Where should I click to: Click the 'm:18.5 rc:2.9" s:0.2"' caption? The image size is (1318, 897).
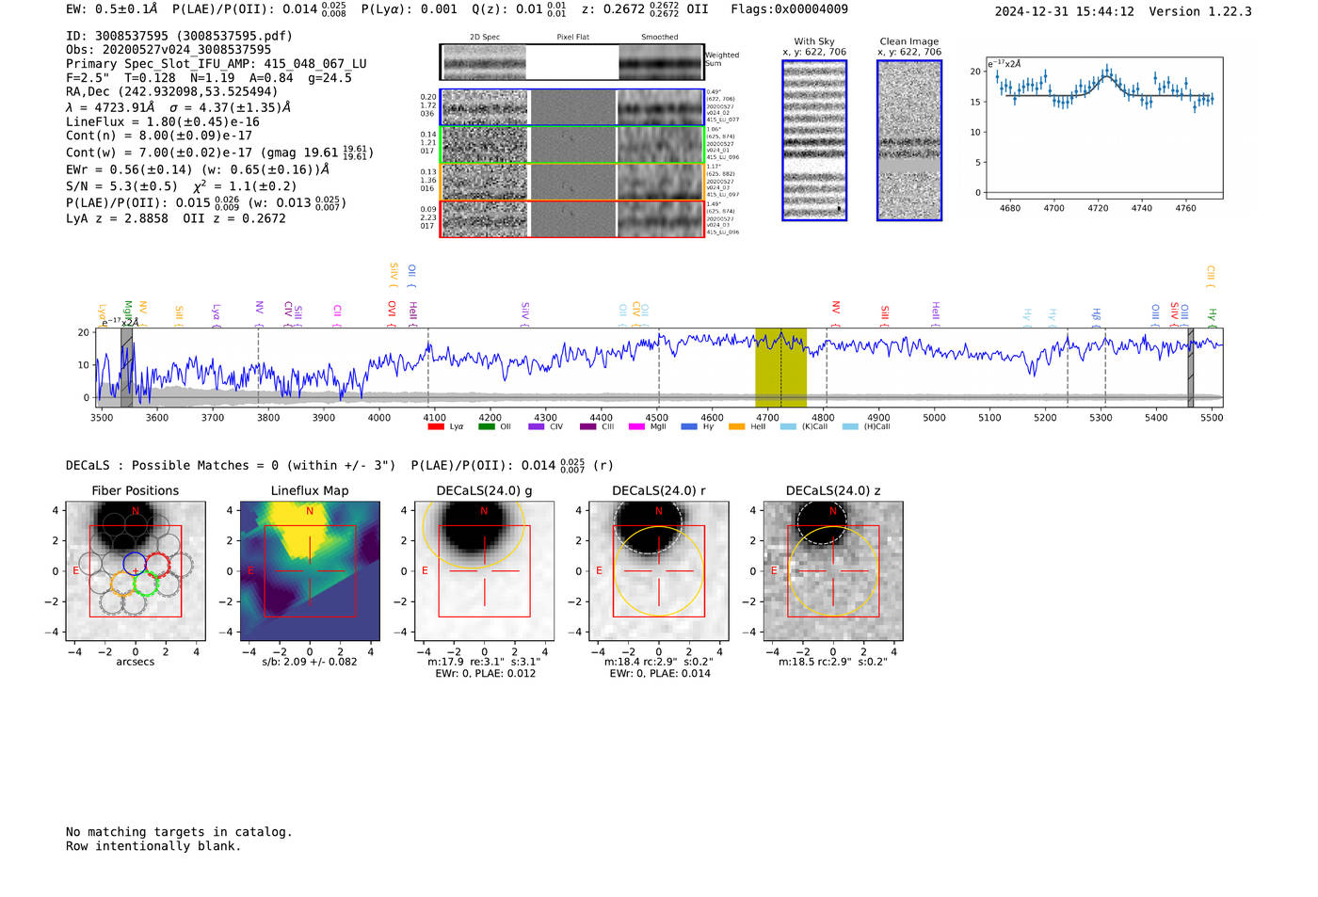click(x=832, y=662)
